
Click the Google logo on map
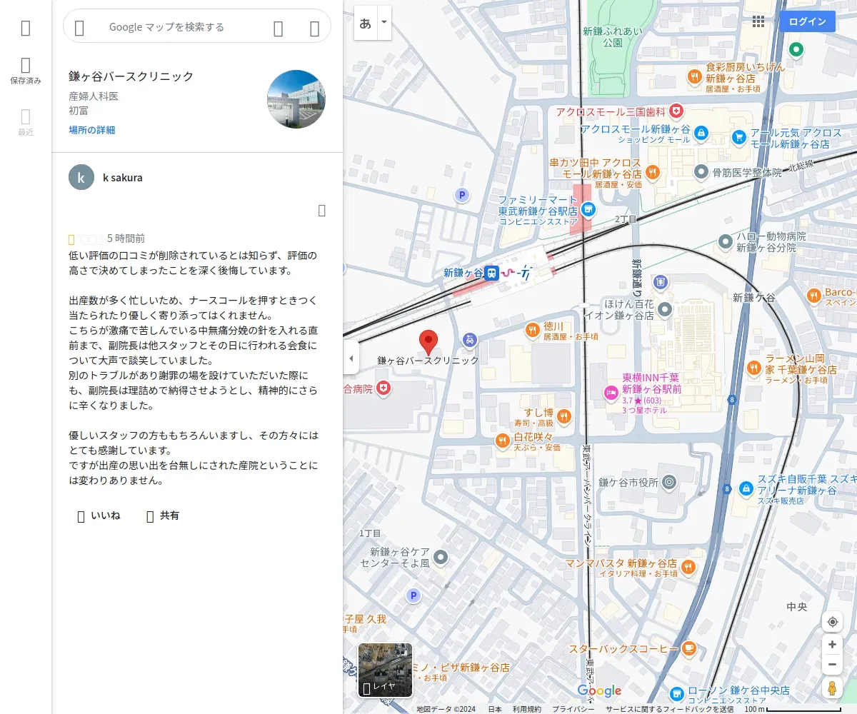point(599,690)
